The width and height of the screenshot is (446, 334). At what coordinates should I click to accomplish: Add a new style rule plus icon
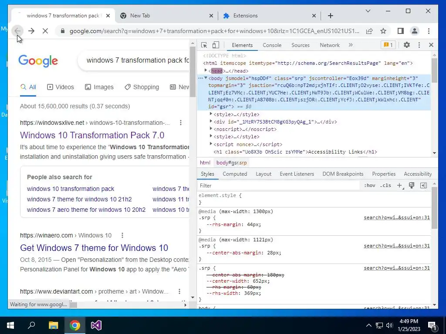point(400,185)
